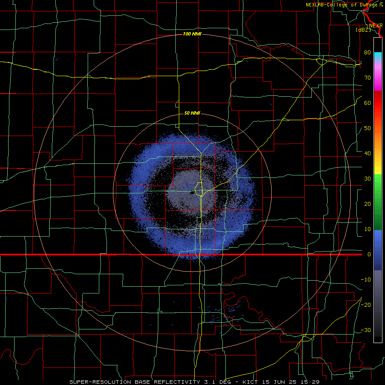Click the 15 JUN 25 15:29 timestamp

click(291, 382)
